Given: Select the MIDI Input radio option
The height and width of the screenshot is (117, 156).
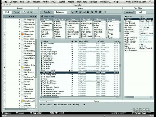Looking at the screenshot, I should (46, 105).
